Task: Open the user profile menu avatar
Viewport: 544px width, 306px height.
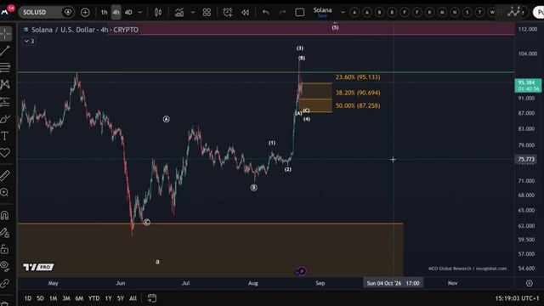Action: (x=5, y=12)
